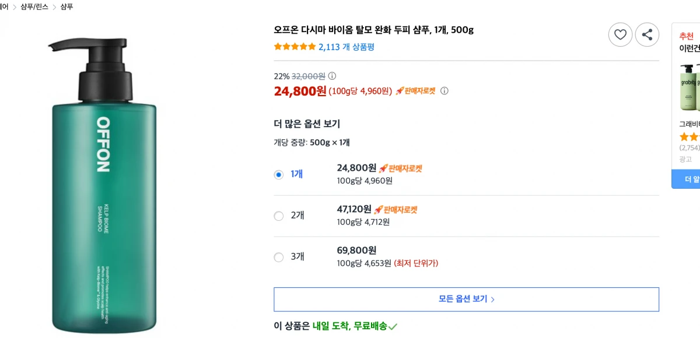Image resolution: width=700 pixels, height=338 pixels.
Task: Select the 3개 quantity option
Action: click(x=278, y=256)
